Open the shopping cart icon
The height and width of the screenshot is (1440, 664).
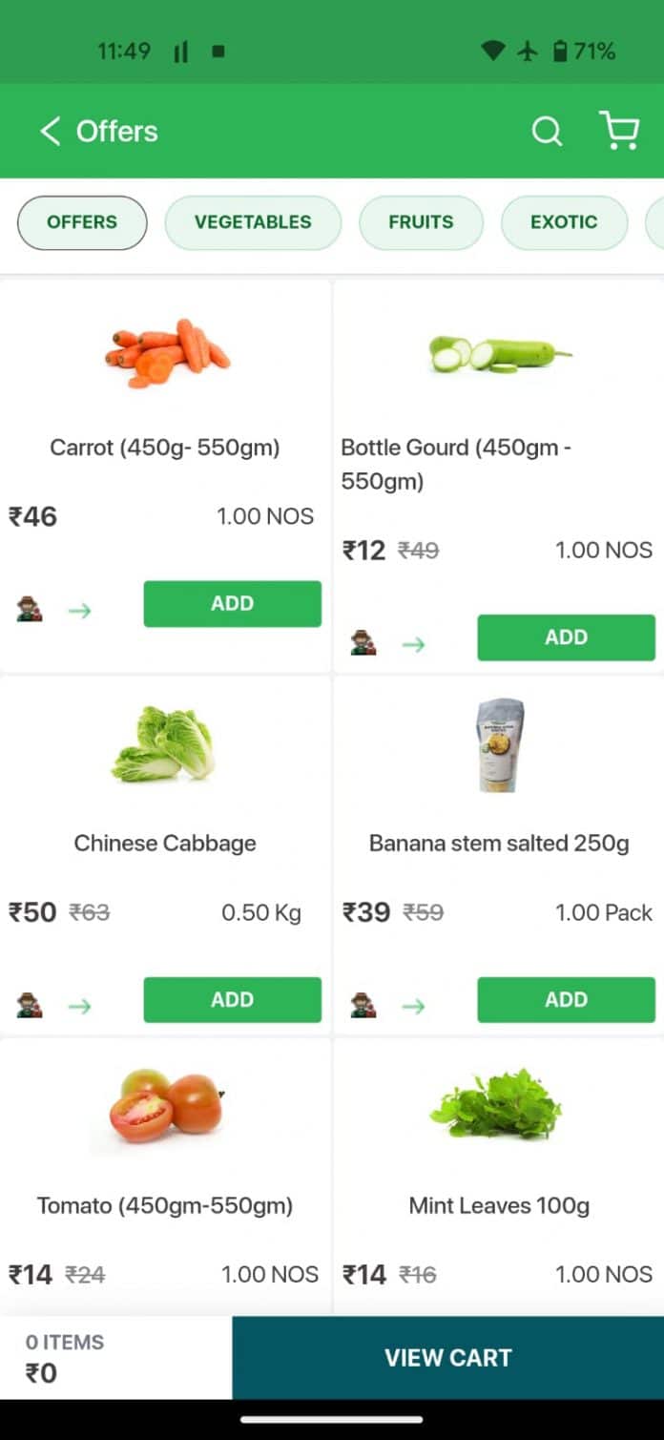[620, 133]
